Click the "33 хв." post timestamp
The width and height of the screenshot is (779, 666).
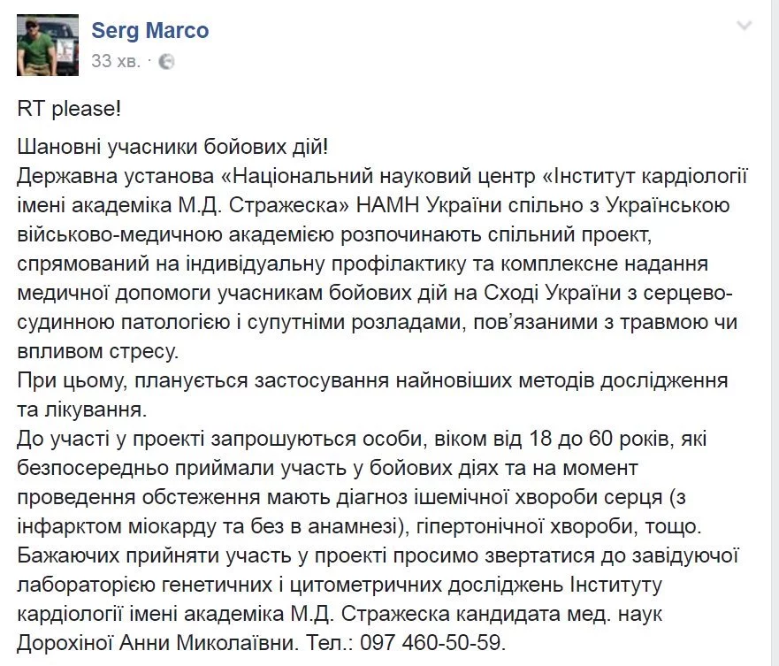pyautogui.click(x=115, y=61)
